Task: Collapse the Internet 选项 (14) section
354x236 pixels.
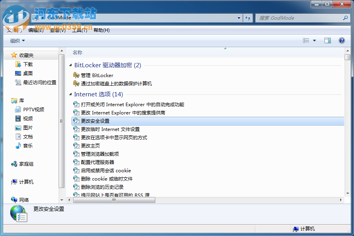Action: click(x=70, y=94)
